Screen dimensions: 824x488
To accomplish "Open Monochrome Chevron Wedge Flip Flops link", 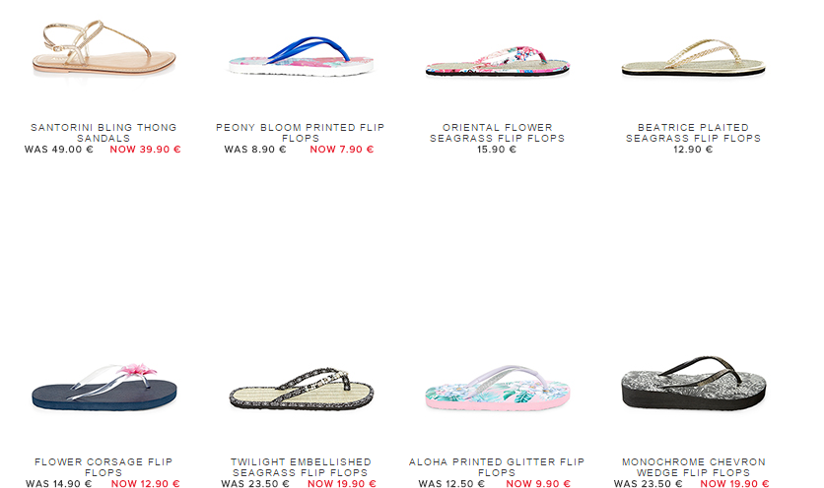I will pos(694,467).
